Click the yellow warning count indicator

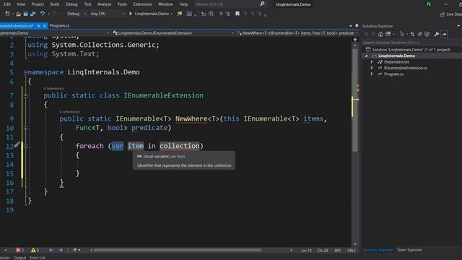(x=35, y=251)
